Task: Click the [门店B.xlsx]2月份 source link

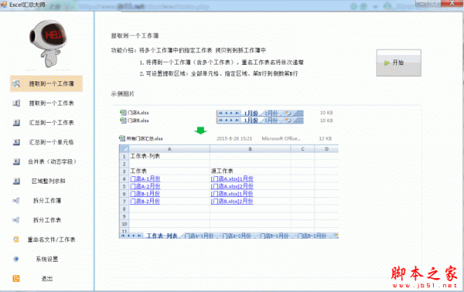Action: click(x=232, y=202)
